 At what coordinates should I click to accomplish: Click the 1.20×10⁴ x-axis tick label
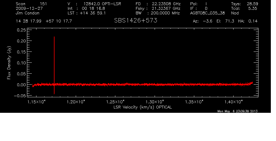[x=76, y=102]
